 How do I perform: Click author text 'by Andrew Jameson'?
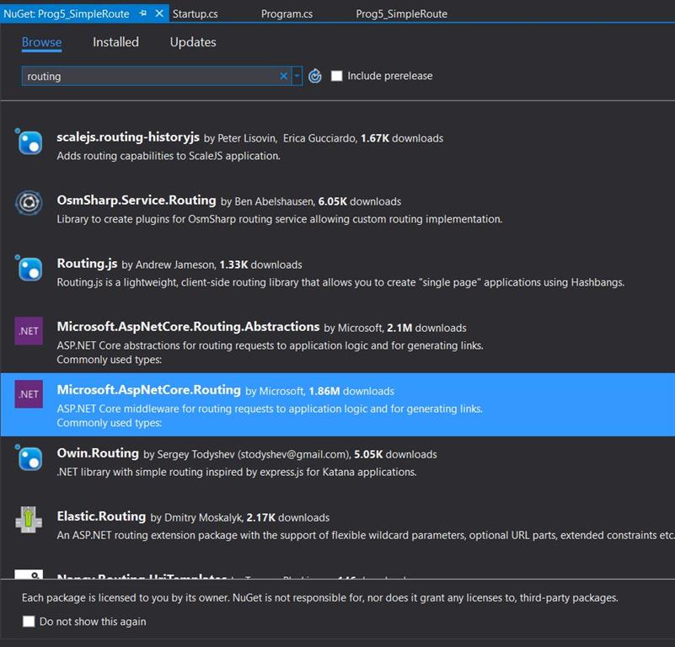pos(169,265)
